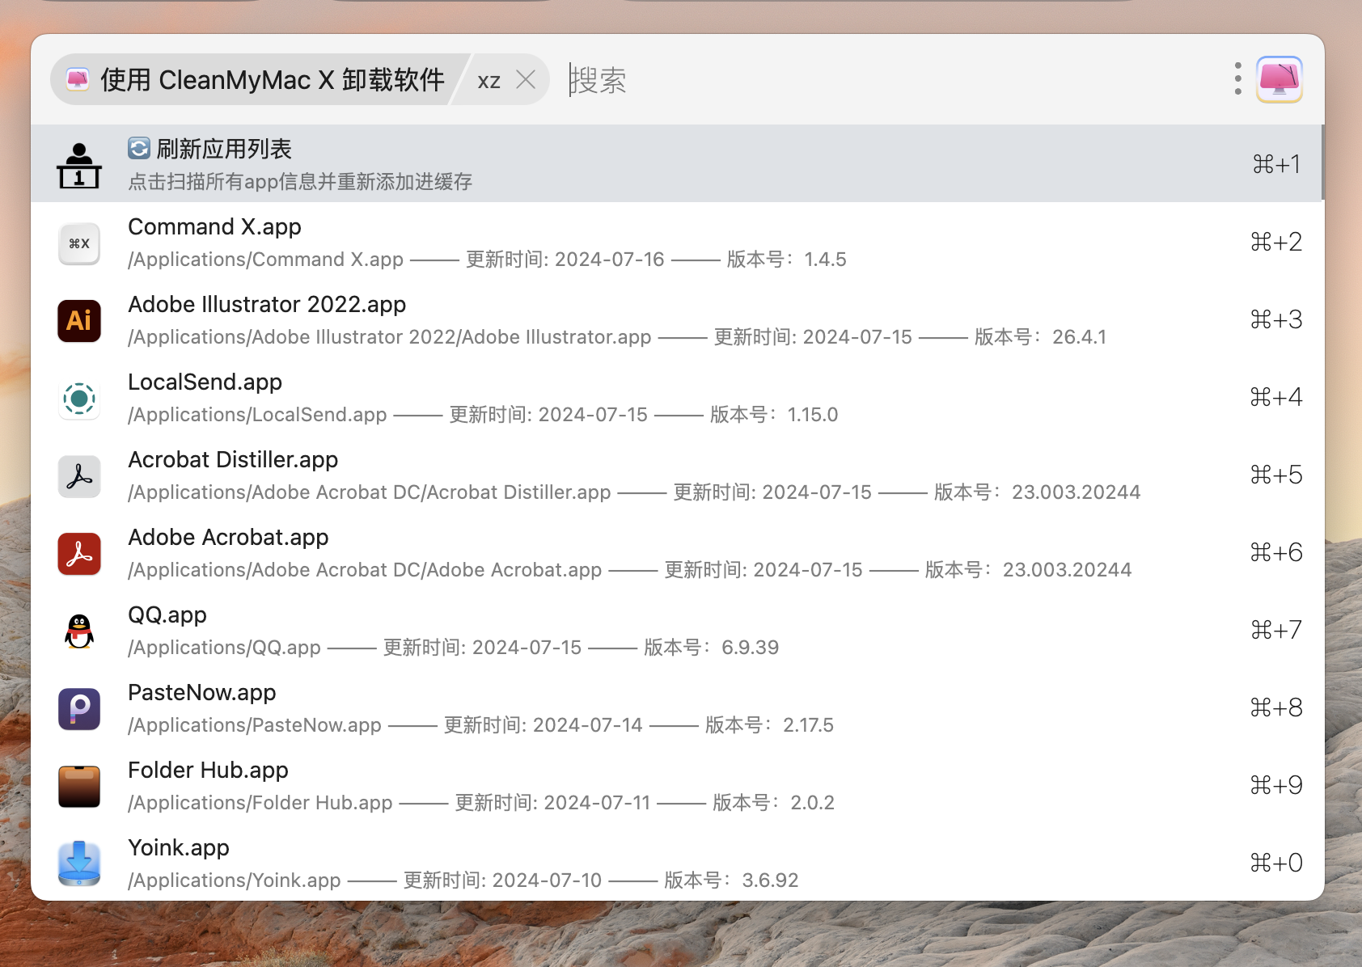Click the /Applications/PasteNow.app path line
The width and height of the screenshot is (1362, 967).
point(480,724)
